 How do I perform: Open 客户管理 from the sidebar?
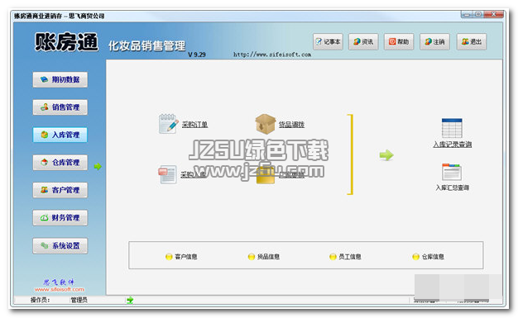coord(60,190)
